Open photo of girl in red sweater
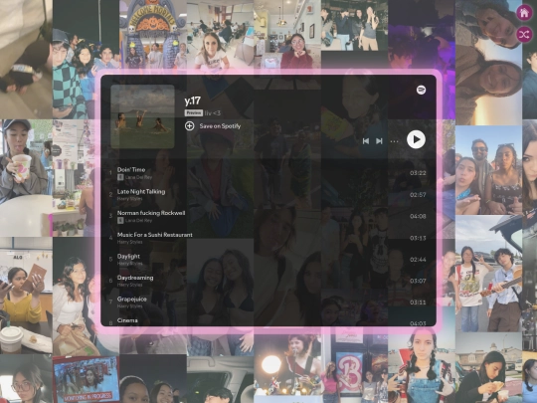 point(287,34)
